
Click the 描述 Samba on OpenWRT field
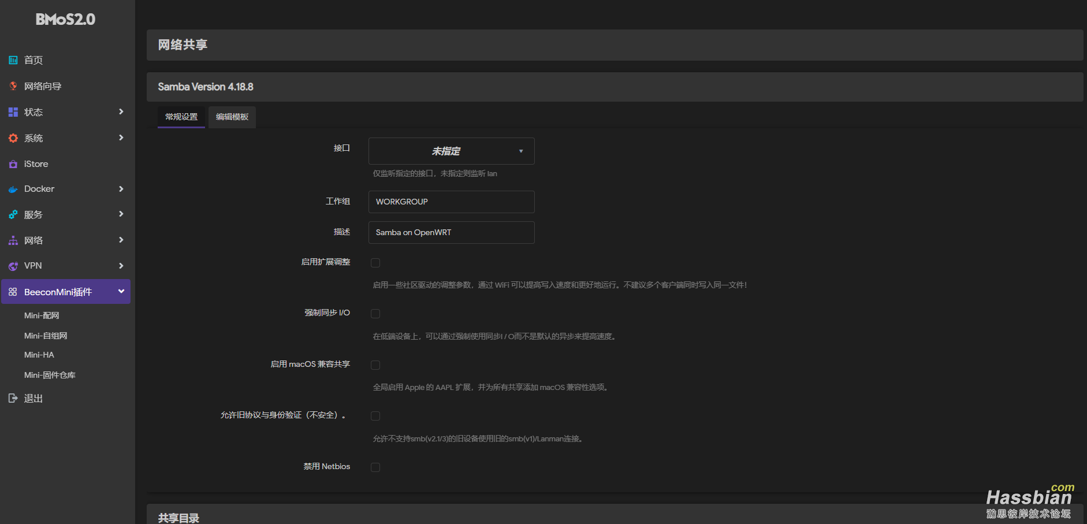pyautogui.click(x=452, y=232)
